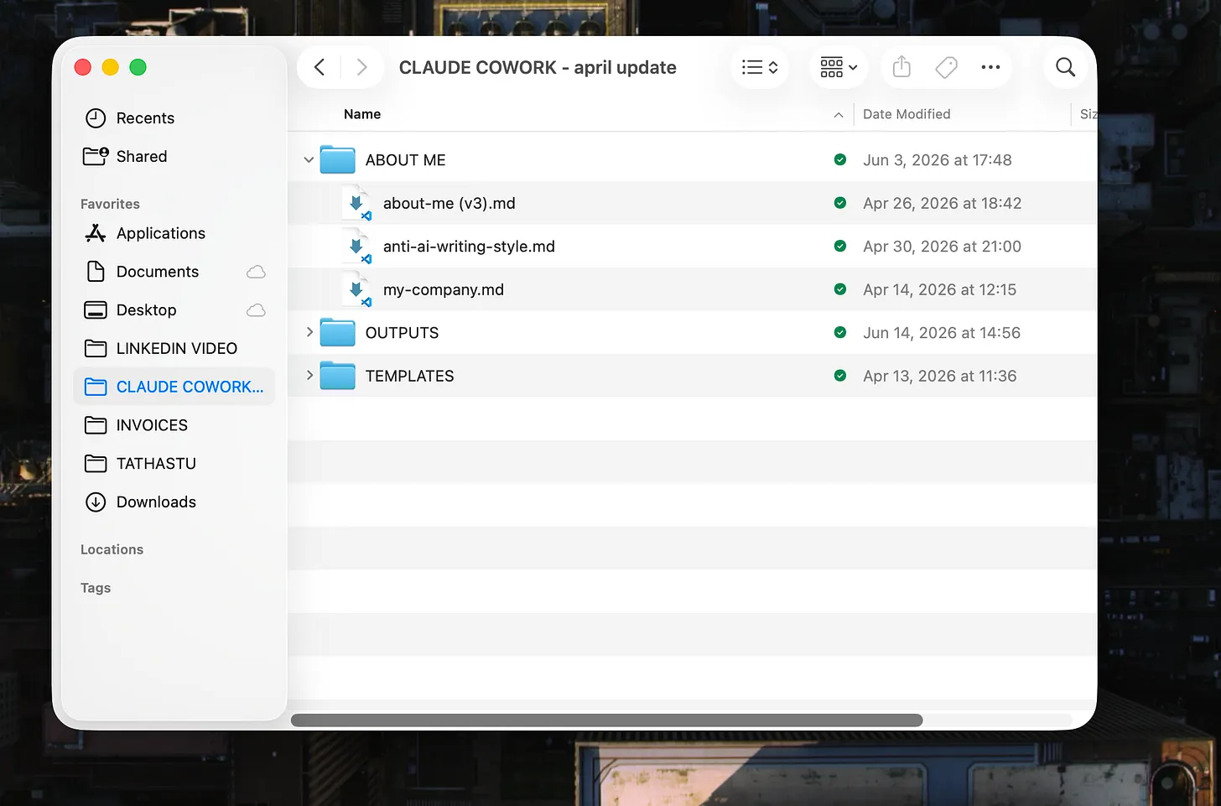Click the green sync status for TEMPLATES
Image resolution: width=1221 pixels, height=806 pixels.
pos(839,375)
